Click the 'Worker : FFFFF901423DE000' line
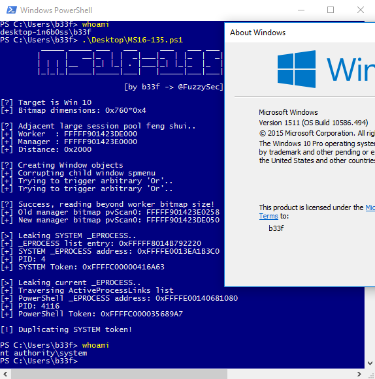 [69, 134]
